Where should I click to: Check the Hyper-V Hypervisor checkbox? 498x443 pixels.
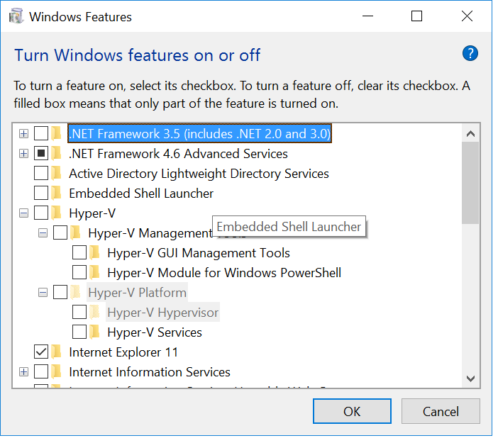pyautogui.click(x=79, y=313)
